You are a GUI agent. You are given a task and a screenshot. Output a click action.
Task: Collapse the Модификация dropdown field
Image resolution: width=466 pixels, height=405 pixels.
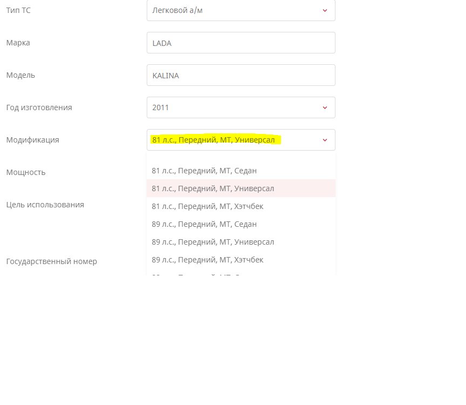click(241, 140)
